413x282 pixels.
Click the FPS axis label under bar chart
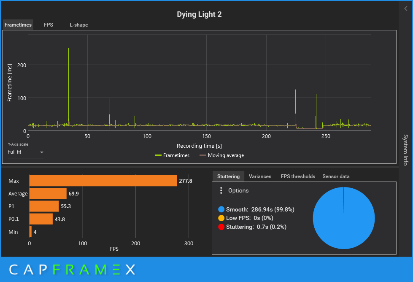tap(114, 249)
